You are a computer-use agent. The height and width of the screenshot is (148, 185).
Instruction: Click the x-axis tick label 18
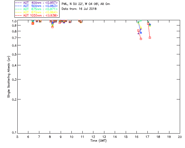point(158,137)
